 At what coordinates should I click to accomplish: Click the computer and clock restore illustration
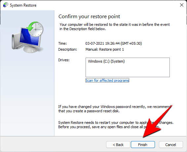(x=27, y=37)
